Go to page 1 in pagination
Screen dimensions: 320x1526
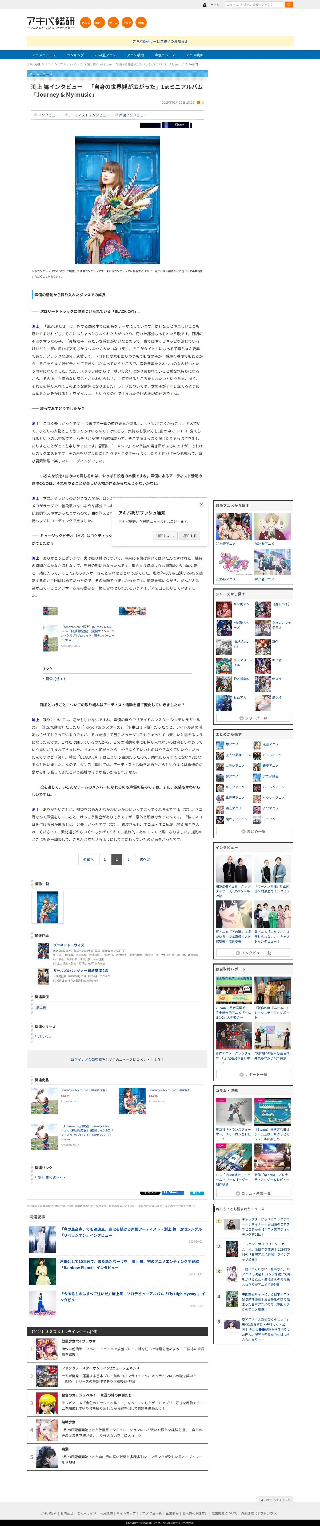coord(105,859)
